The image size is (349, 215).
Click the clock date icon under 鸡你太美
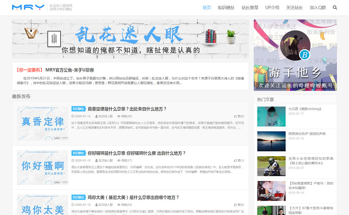(73, 205)
